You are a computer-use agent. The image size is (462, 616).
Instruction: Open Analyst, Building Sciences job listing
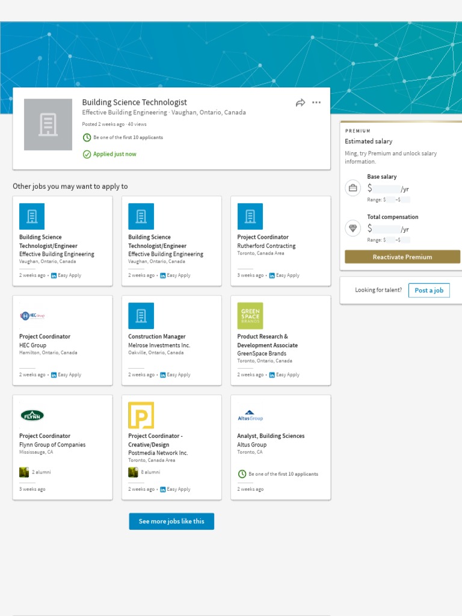click(271, 436)
